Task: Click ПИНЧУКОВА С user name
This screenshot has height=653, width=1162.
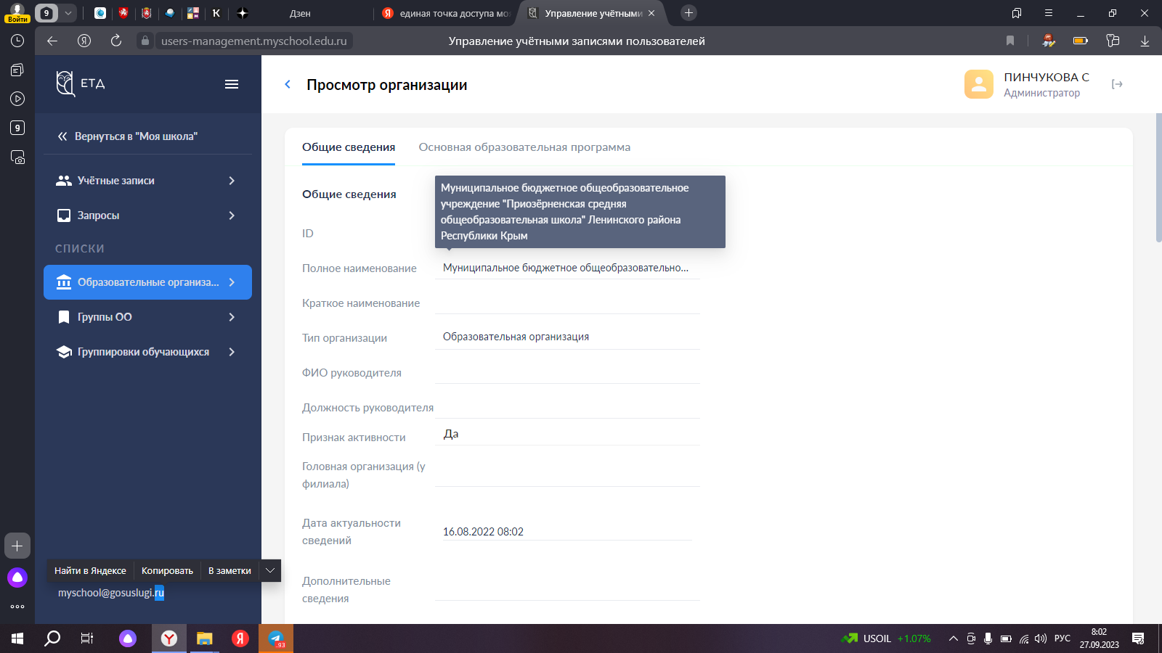Action: (1047, 77)
